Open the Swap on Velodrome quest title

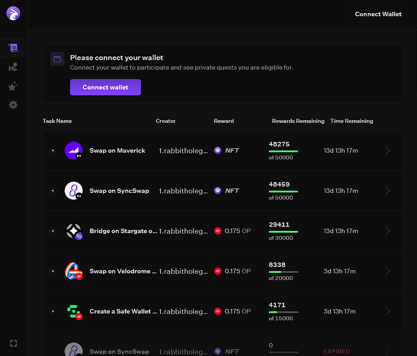(123, 271)
